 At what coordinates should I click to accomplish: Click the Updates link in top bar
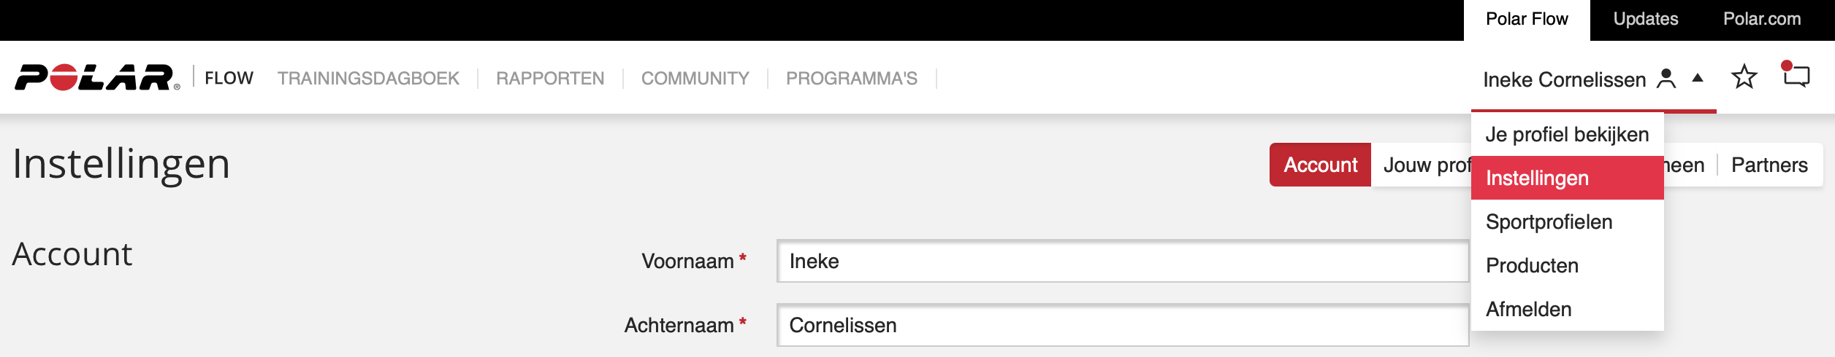(x=1645, y=19)
